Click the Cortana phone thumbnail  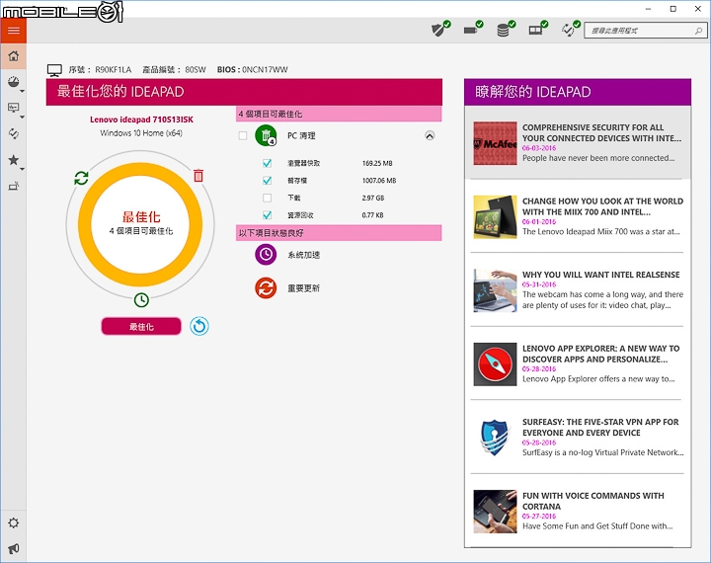pyautogui.click(x=495, y=512)
